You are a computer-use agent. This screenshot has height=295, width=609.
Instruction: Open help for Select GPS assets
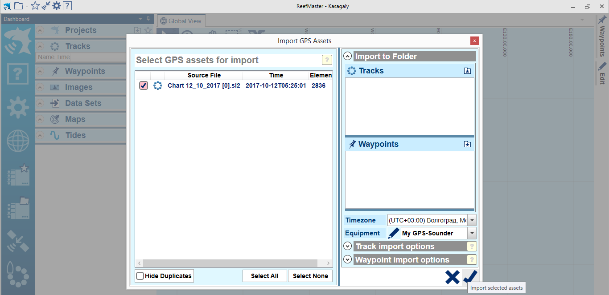point(327,61)
